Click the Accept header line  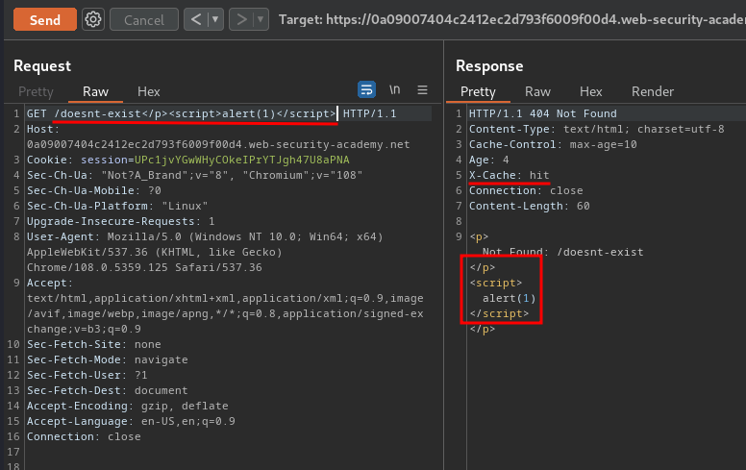tap(225, 306)
